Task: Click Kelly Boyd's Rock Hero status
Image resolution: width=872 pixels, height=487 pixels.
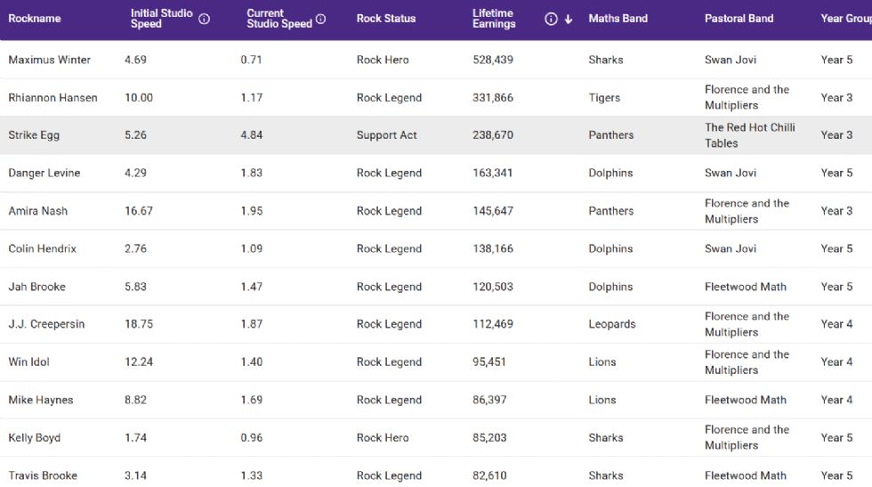Action: tap(383, 438)
